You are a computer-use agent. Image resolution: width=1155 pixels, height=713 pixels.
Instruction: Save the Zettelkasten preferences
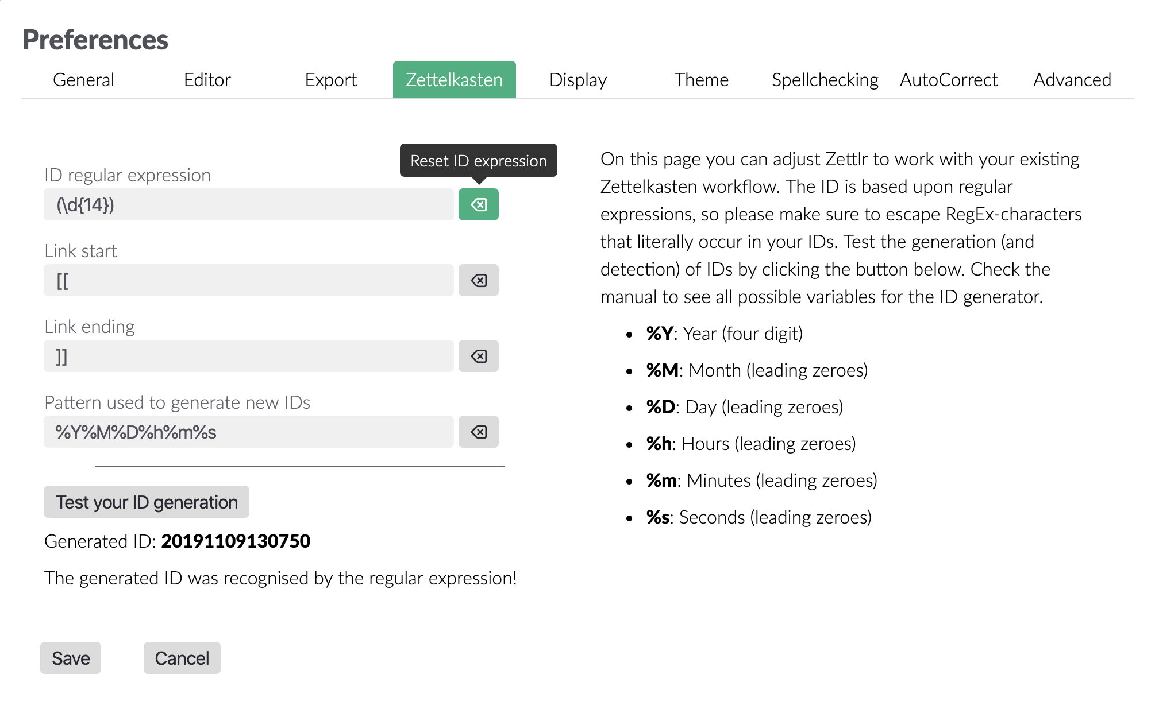[70, 658]
